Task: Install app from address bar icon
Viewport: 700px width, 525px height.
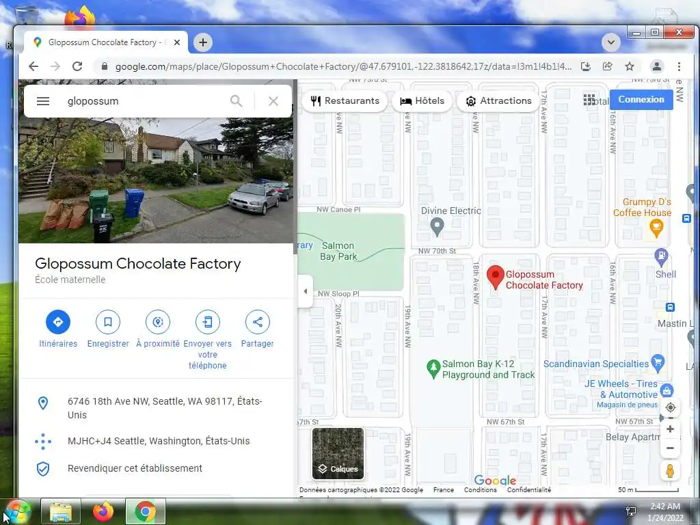Action: click(586, 66)
